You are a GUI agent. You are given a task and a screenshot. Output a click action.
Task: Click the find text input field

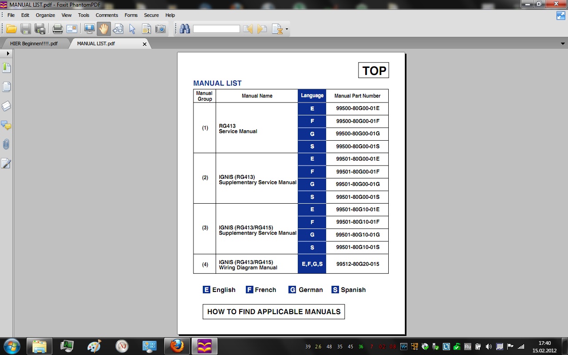click(216, 29)
